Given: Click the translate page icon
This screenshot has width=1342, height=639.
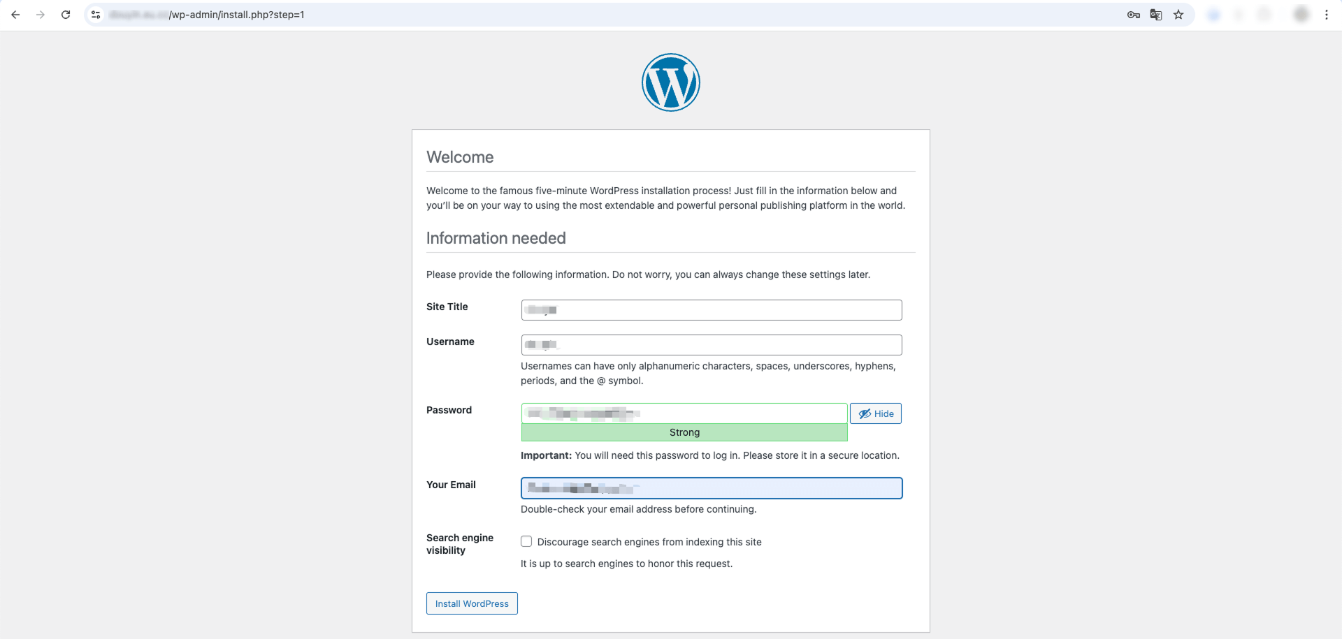Looking at the screenshot, I should tap(1156, 15).
